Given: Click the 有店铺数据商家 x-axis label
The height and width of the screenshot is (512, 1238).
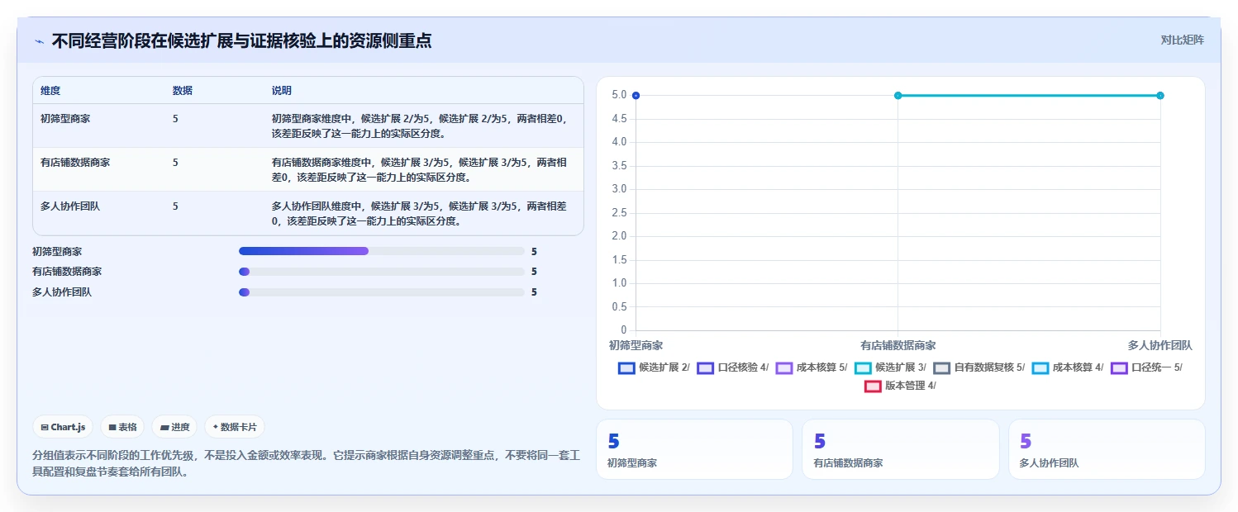Looking at the screenshot, I should 898,345.
